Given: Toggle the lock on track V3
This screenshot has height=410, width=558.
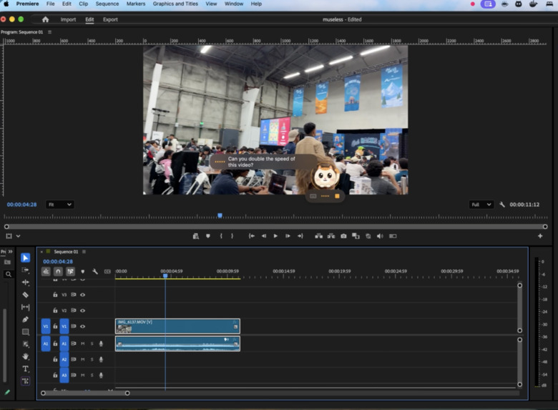Looking at the screenshot, I should pyautogui.click(x=55, y=294).
